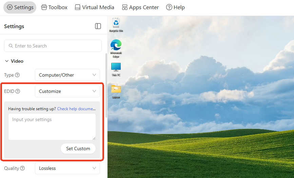The image size is (294, 178).
Task: Select the Recycle Bin desktop icon
Action: (116, 25)
